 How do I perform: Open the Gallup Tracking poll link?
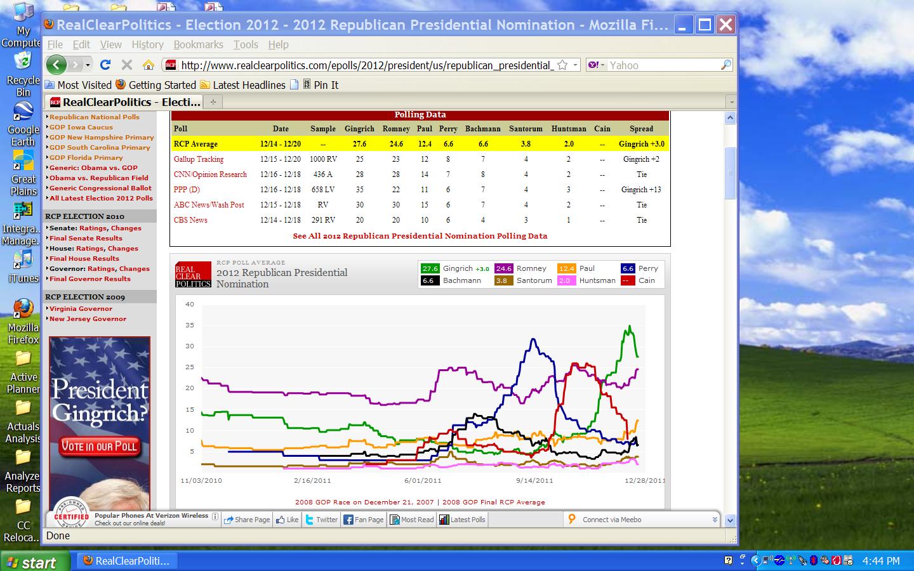199,159
